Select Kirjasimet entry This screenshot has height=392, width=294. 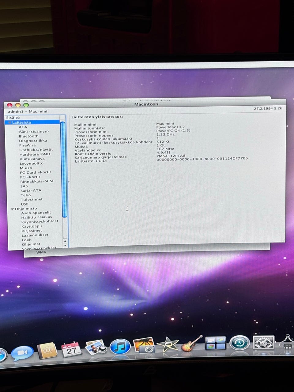32,231
